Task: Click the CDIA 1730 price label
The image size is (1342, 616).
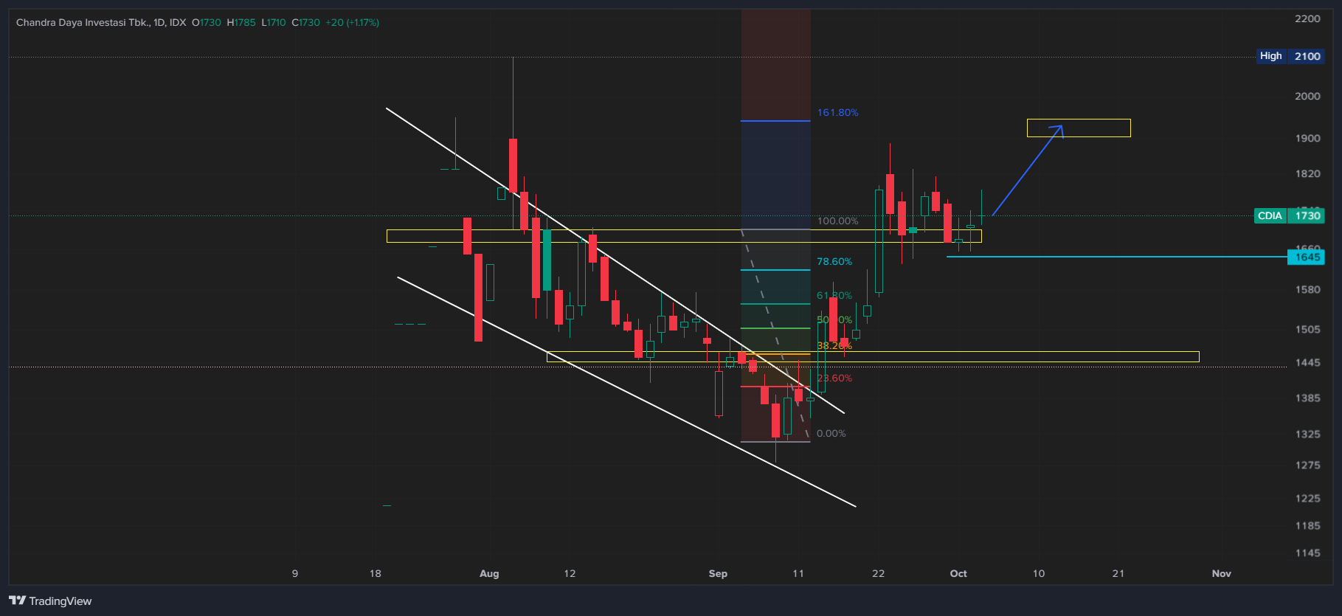Action: [x=1289, y=215]
